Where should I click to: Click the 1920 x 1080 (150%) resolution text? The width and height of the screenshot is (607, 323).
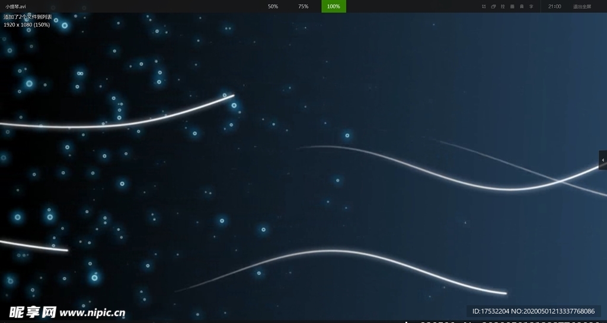(x=27, y=25)
